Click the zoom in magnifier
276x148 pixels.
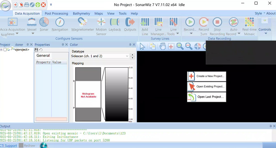(x=180, y=46)
